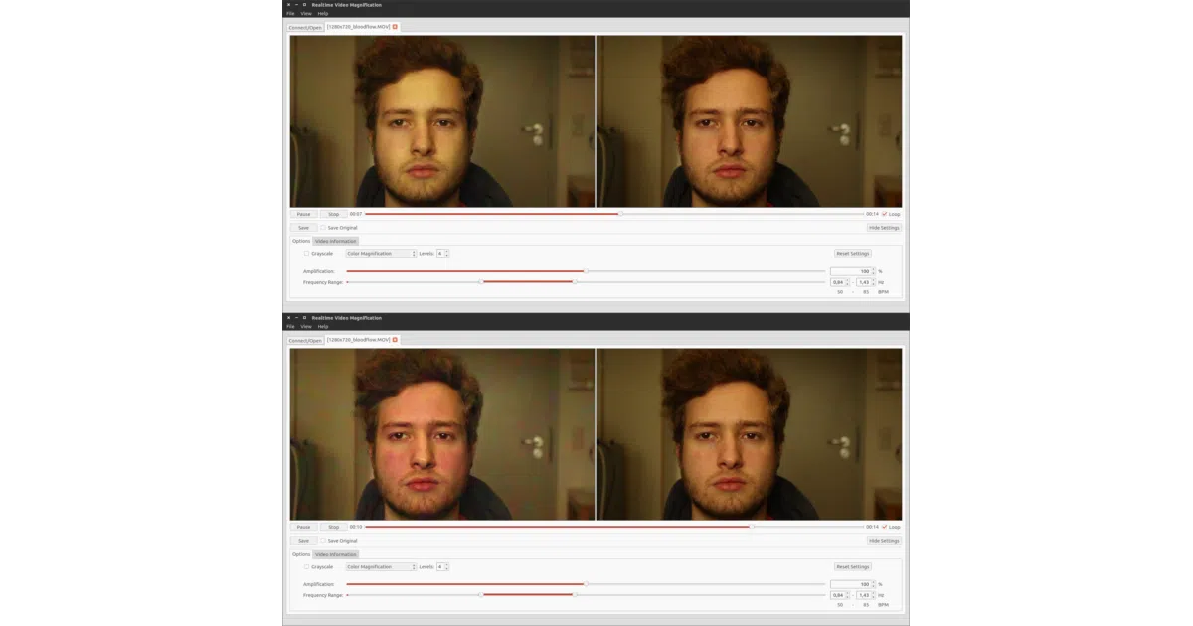Open the File menu in the 00:07 window
Screen dimensions: 1193x626
coord(290,13)
